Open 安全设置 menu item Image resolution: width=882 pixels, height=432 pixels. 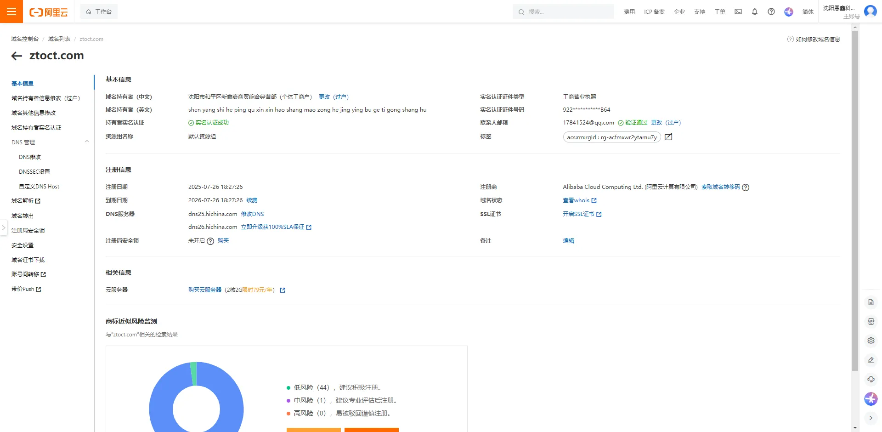click(x=23, y=245)
